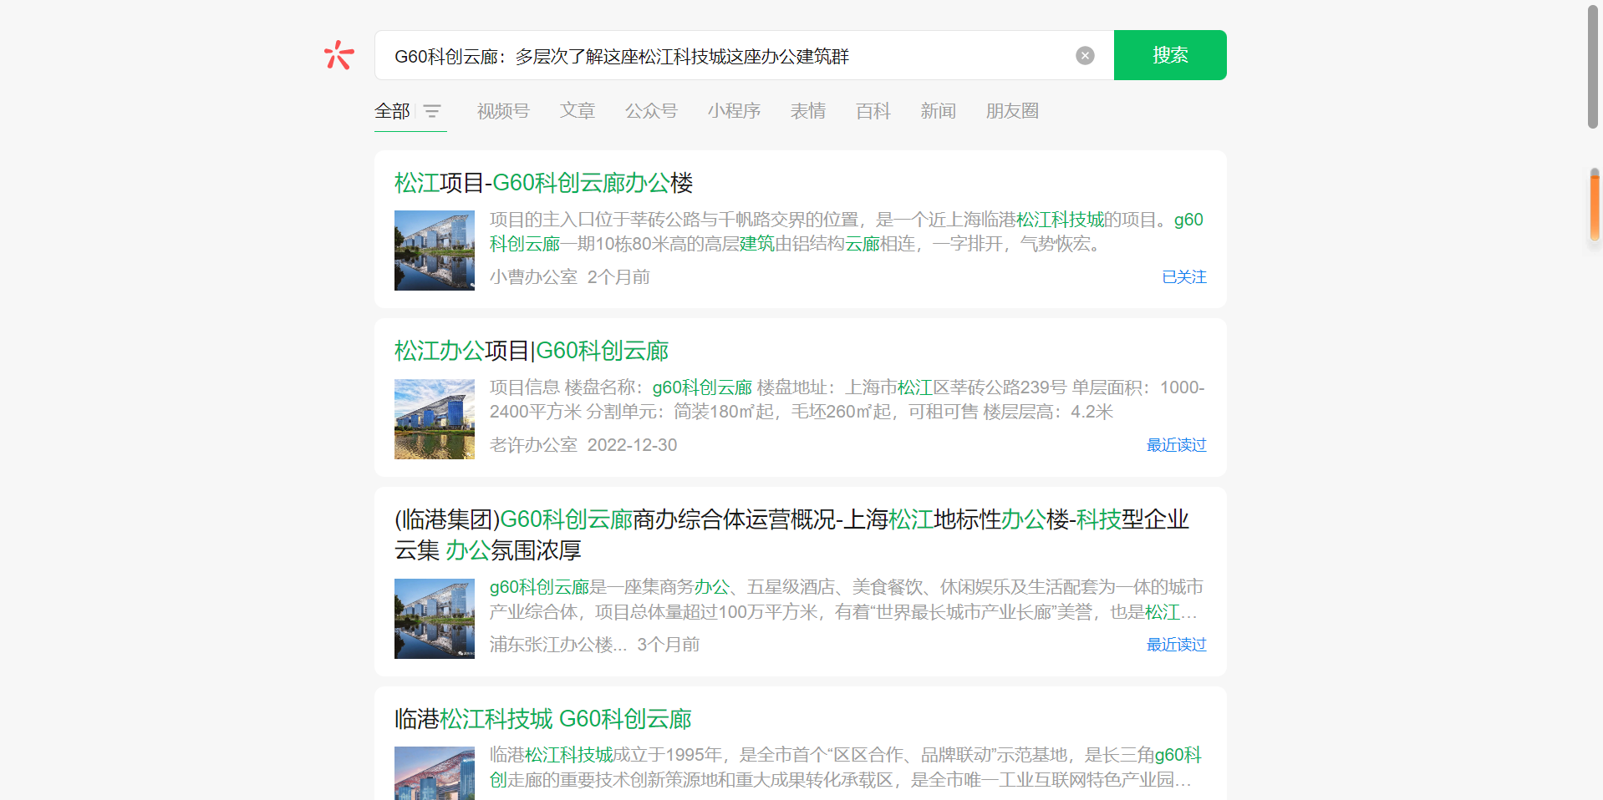This screenshot has height=800, width=1603.
Task: Open the 新闻 results tab
Action: pos(938,110)
